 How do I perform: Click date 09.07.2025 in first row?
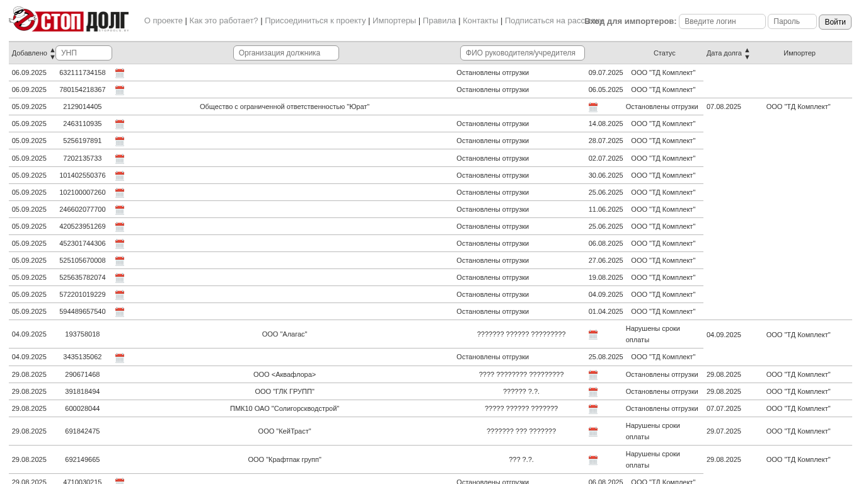(606, 72)
